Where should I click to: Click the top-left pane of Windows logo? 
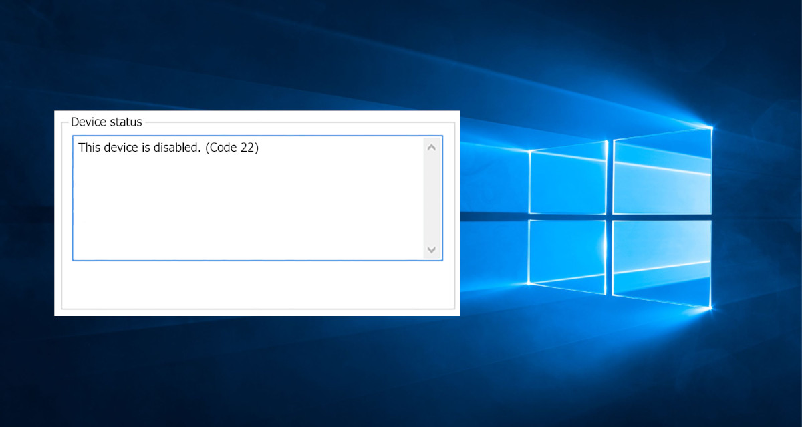568,178
